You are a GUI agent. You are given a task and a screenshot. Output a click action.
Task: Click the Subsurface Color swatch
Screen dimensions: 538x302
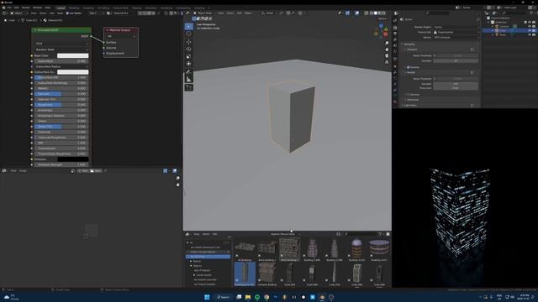[x=73, y=72]
